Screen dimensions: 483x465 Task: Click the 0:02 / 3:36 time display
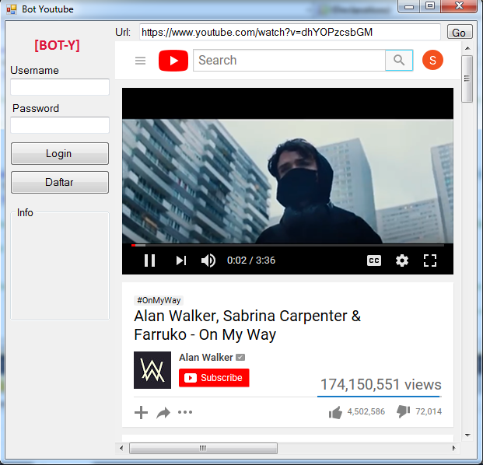click(x=251, y=260)
